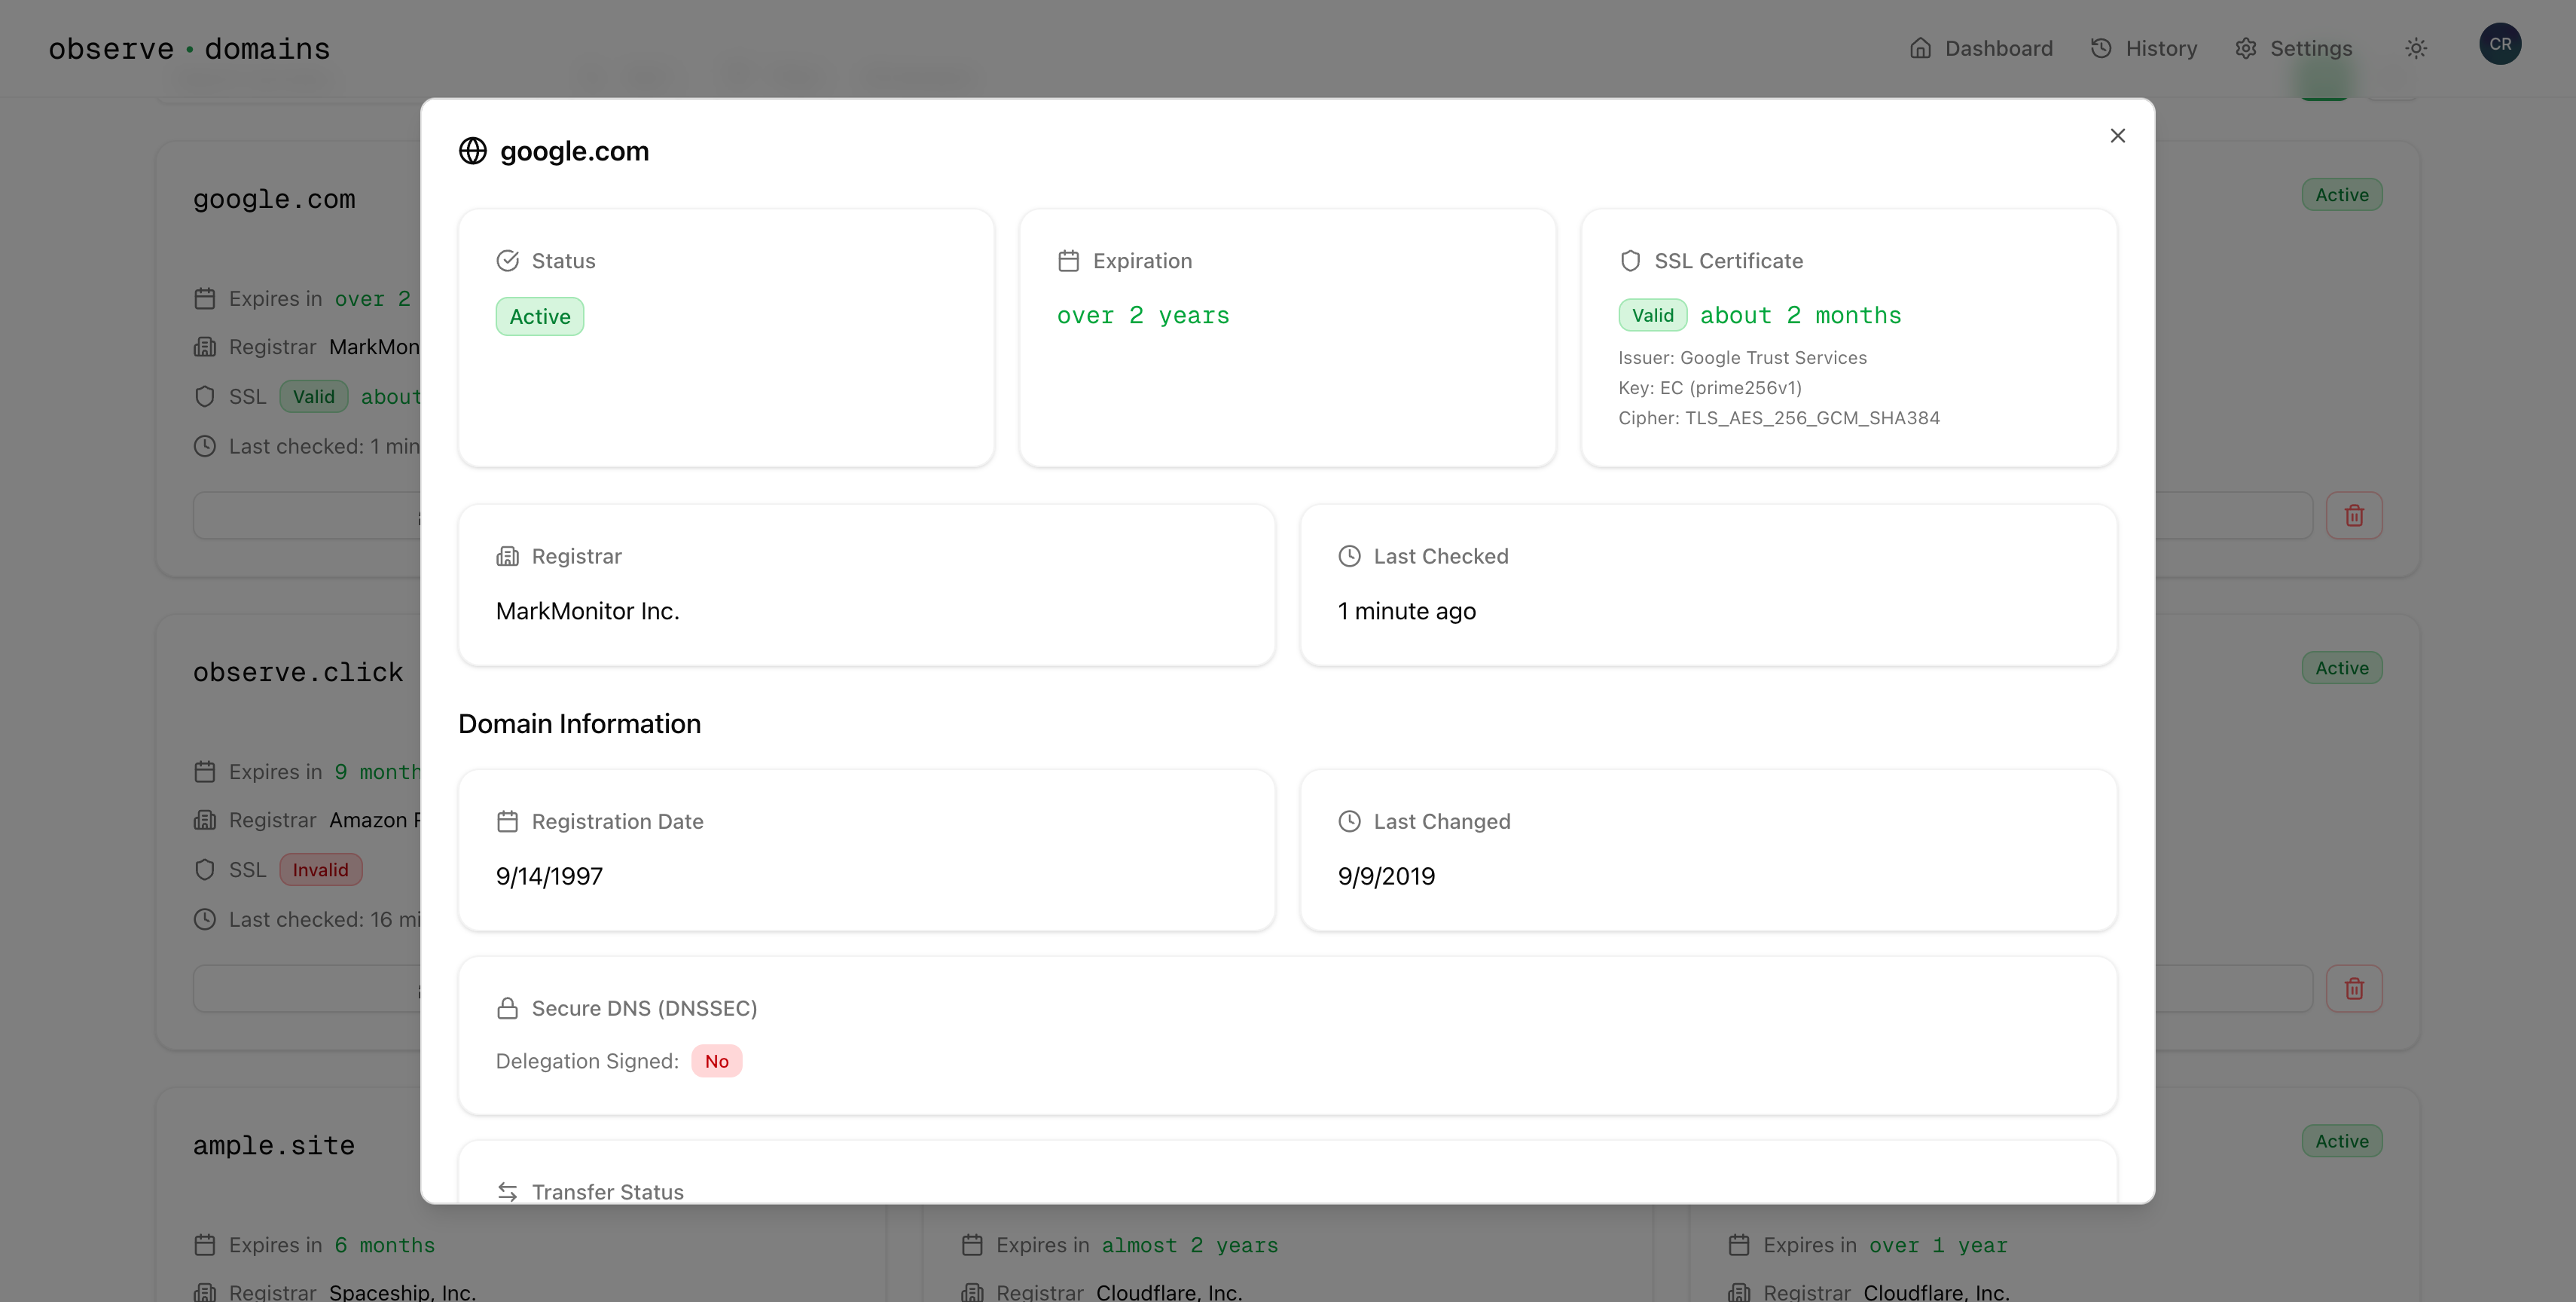
Task: Click the Transfer Status arrows icon
Action: click(x=508, y=1192)
